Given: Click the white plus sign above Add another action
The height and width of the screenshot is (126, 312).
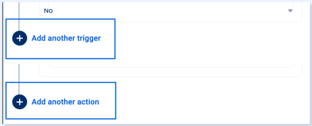Looking at the screenshot, I should point(19,102).
